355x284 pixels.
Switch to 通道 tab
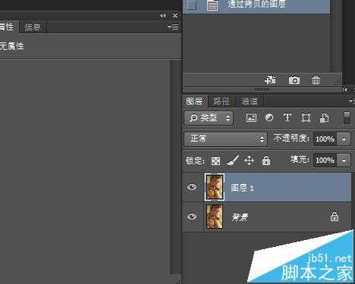click(x=250, y=101)
